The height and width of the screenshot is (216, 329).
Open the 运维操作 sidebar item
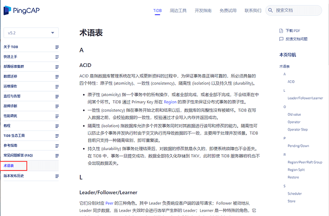[x=11, y=86]
